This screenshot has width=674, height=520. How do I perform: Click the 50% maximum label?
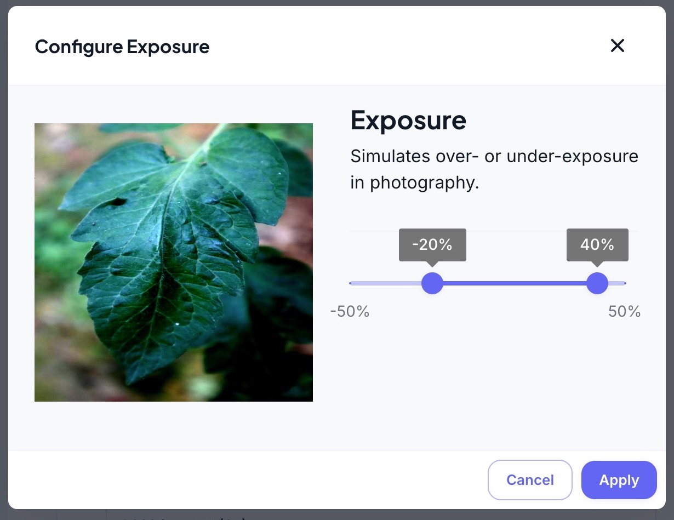point(624,312)
